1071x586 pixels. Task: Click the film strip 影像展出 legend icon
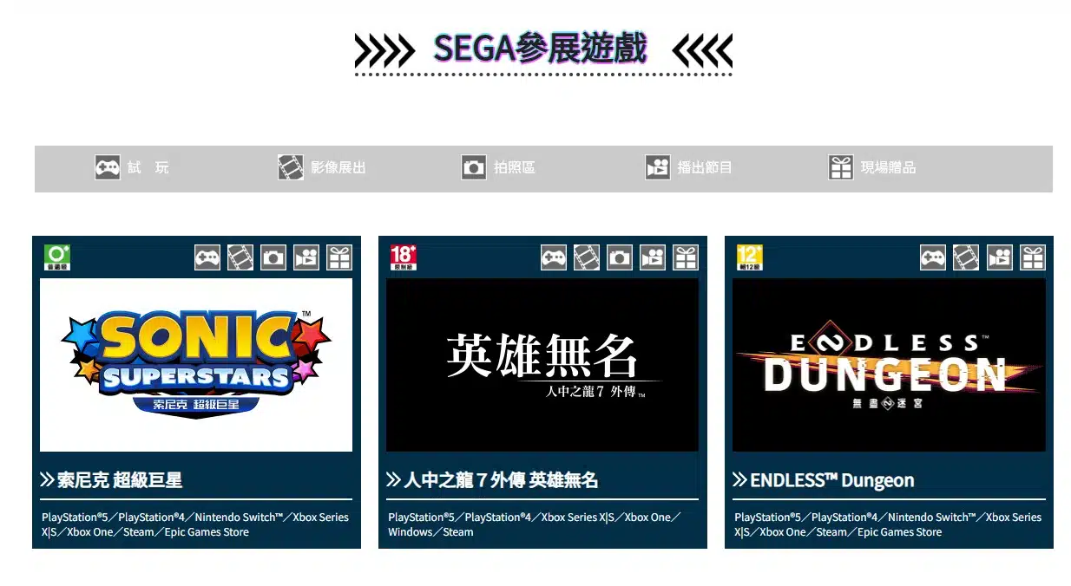pos(291,167)
